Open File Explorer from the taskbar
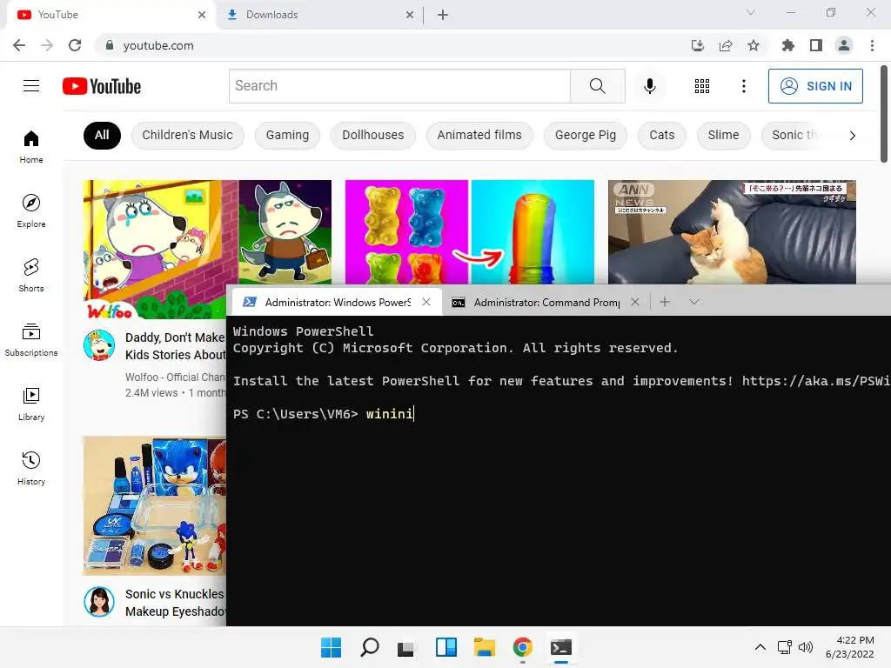891x668 pixels. (x=484, y=647)
